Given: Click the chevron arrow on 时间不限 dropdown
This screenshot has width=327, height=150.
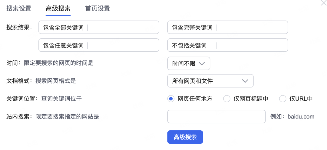Looking at the screenshot, I should point(202,63).
